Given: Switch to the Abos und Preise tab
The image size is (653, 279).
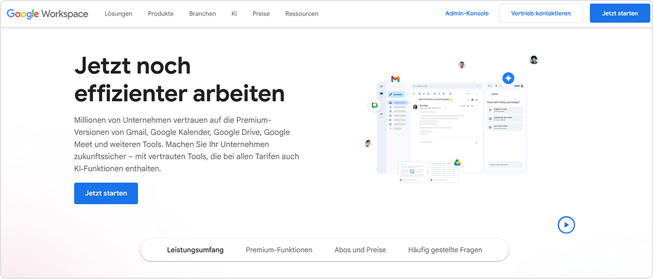Looking at the screenshot, I should pos(360,250).
